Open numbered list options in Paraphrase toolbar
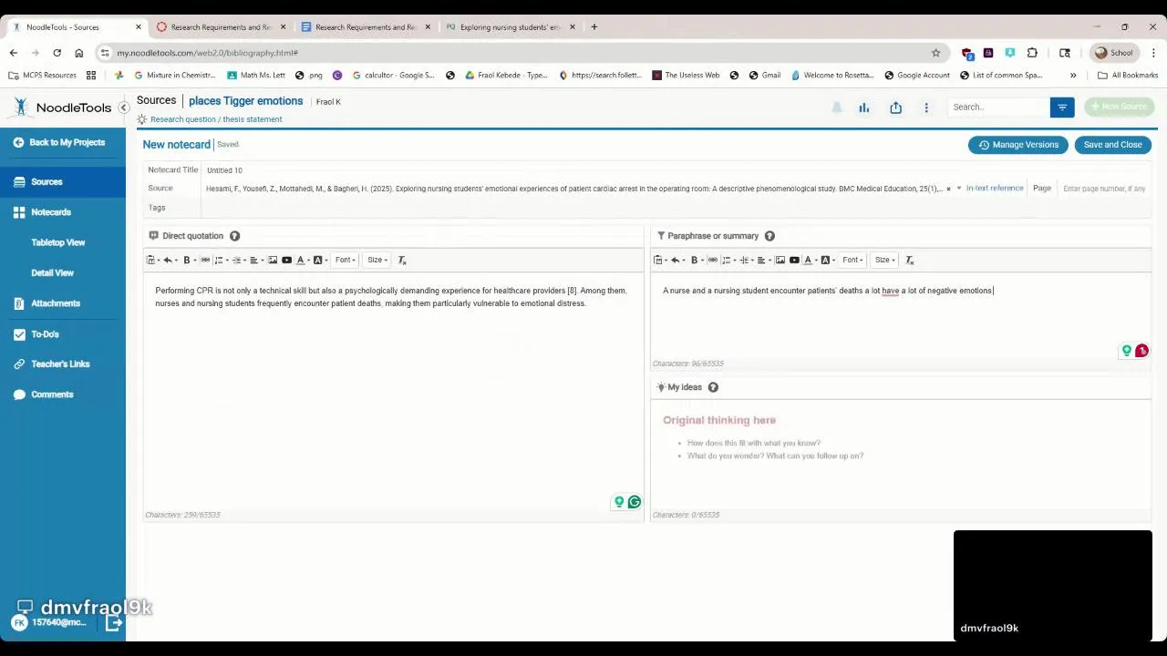 [727, 260]
